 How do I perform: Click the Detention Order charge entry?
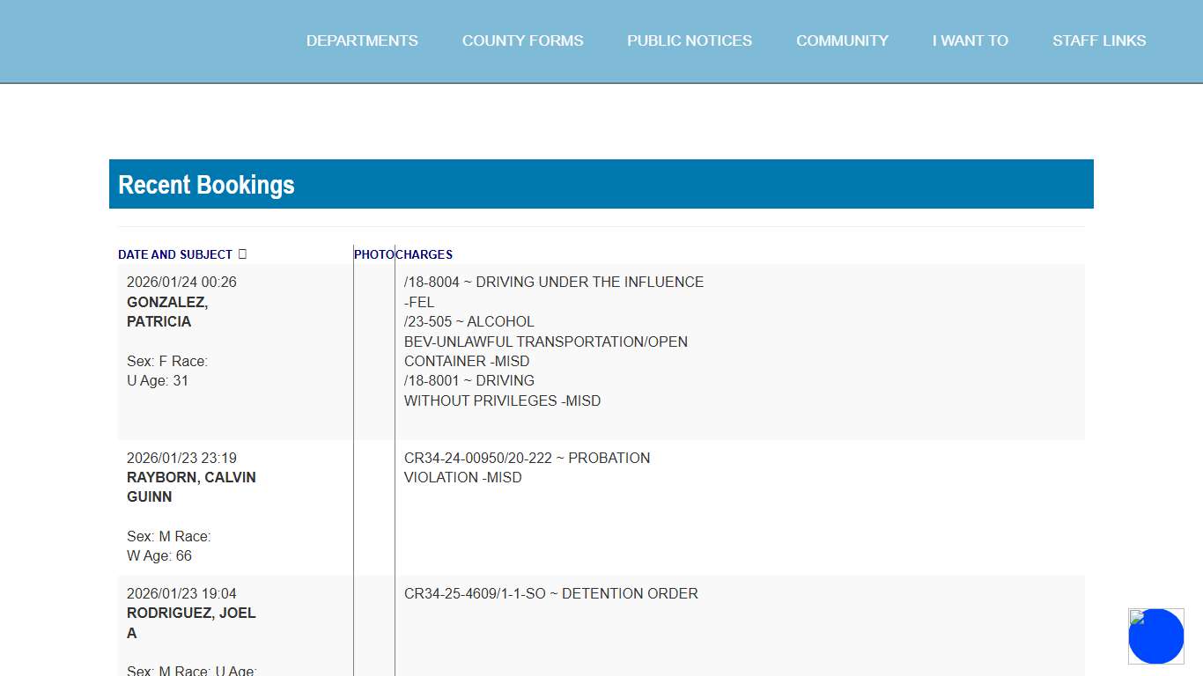coord(550,593)
